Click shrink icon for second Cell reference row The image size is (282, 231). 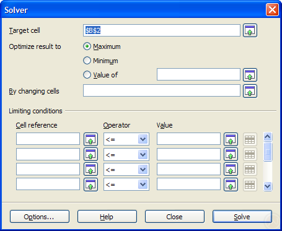tap(90, 154)
